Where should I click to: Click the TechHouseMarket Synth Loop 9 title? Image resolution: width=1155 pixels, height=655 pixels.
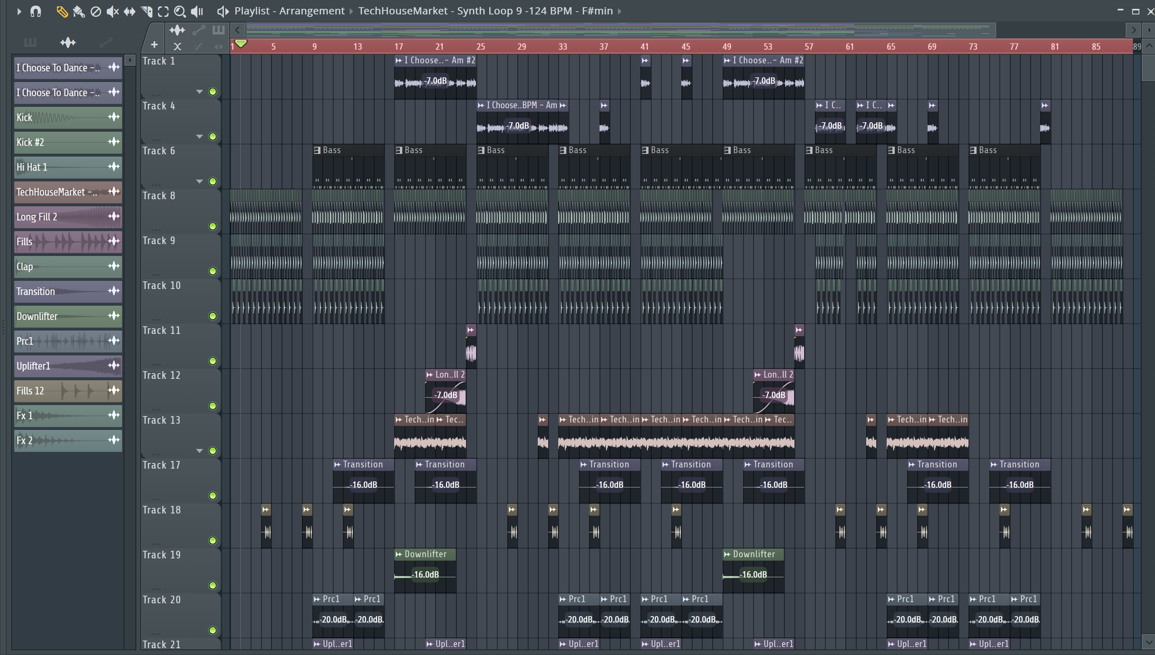(x=486, y=11)
